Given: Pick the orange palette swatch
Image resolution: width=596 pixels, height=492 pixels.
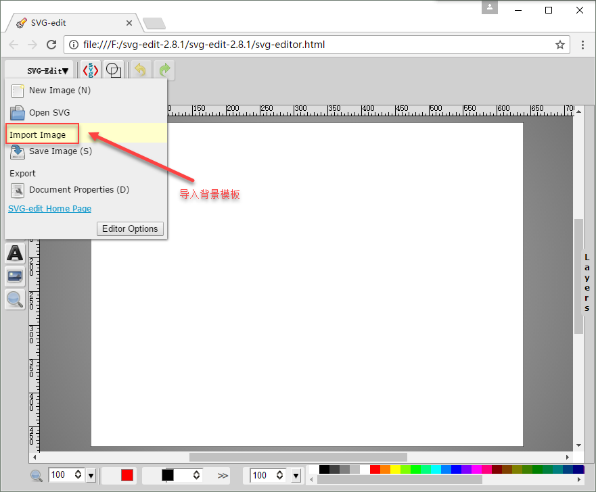Looking at the screenshot, I should pyautogui.click(x=385, y=469).
